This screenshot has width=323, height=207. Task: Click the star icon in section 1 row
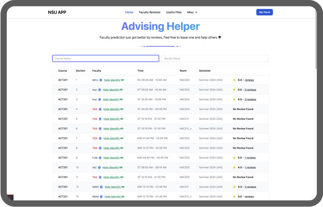point(234,80)
